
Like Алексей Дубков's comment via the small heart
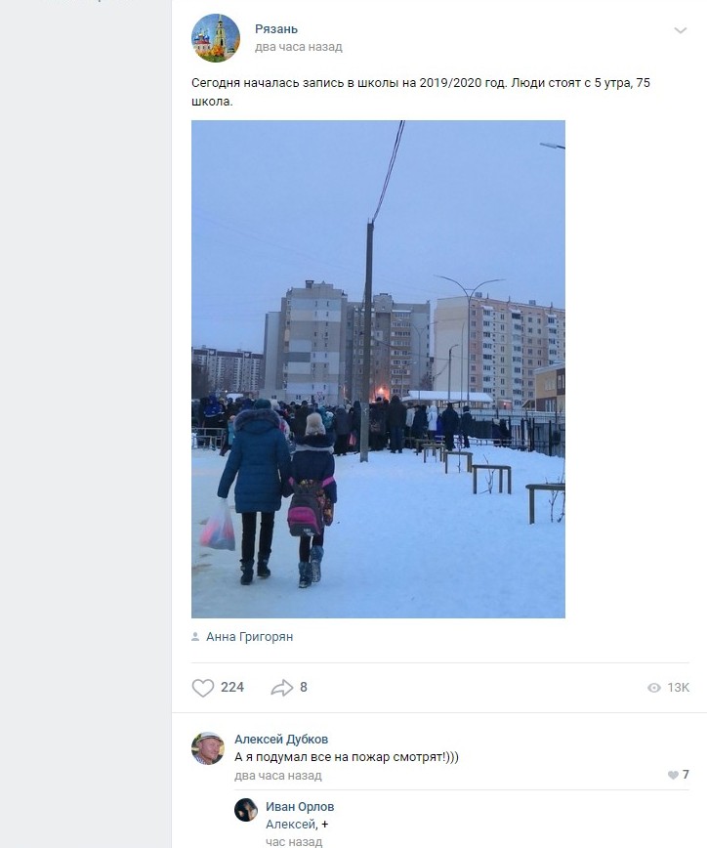coord(673,775)
